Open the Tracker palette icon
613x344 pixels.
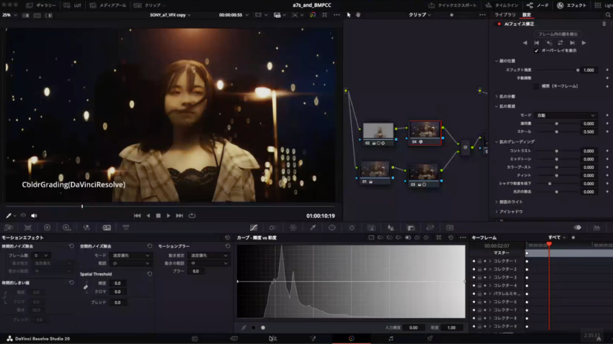(352, 227)
